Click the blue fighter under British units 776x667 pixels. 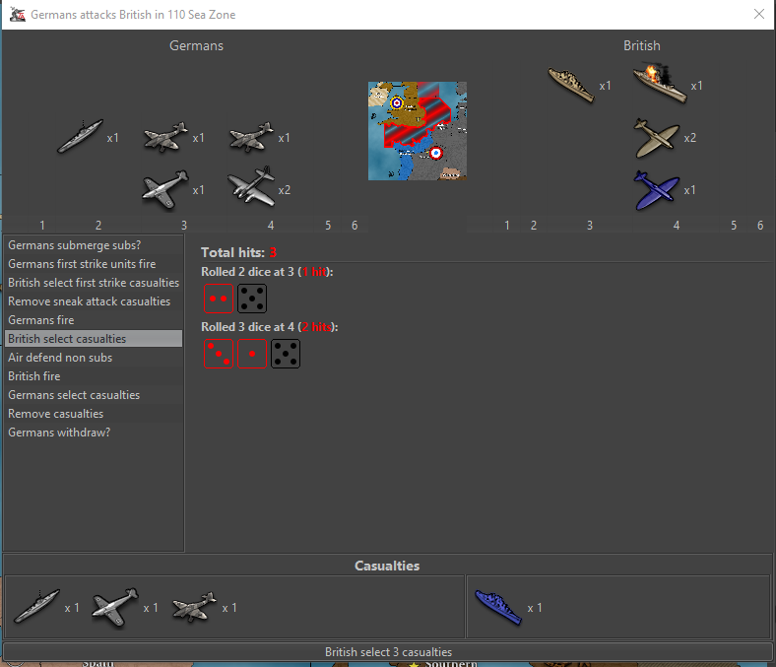[x=657, y=189]
